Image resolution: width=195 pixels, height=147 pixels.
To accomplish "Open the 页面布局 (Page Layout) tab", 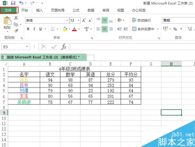I will click(58, 10).
